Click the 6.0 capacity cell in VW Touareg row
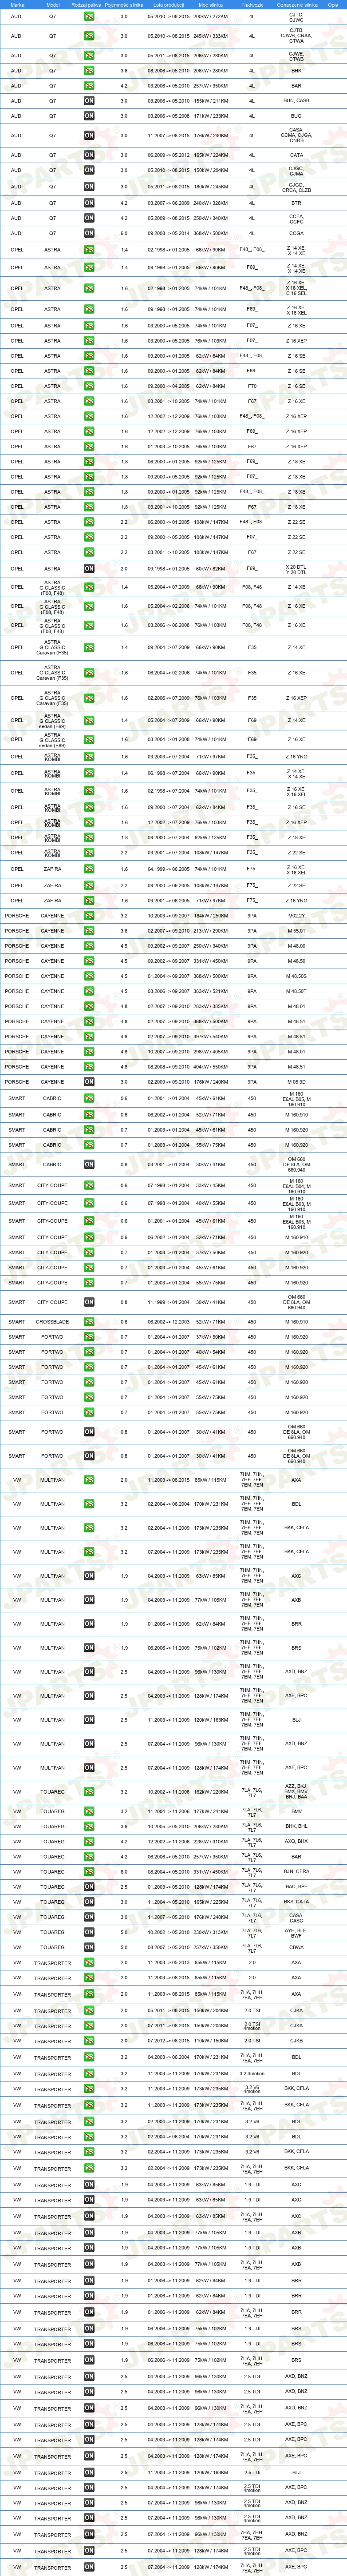Screen dimensions: 347x2576 point(124,1871)
